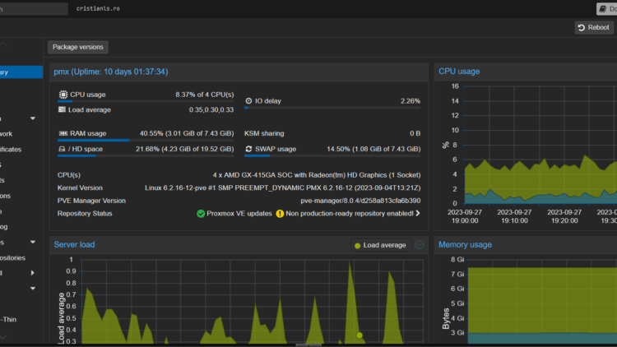
Task: Open the Certificates sidebar item
Action: pyautogui.click(x=11, y=150)
